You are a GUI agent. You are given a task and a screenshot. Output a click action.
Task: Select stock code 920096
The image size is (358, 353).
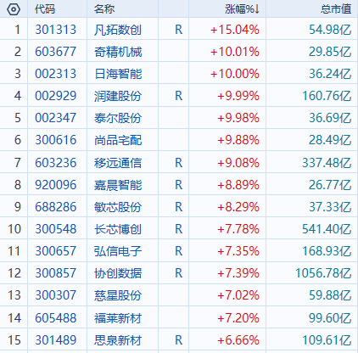click(56, 185)
